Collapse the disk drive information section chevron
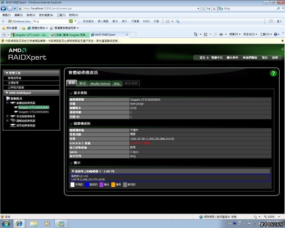The width and height of the screenshot is (285, 228). pyautogui.click(x=71, y=124)
